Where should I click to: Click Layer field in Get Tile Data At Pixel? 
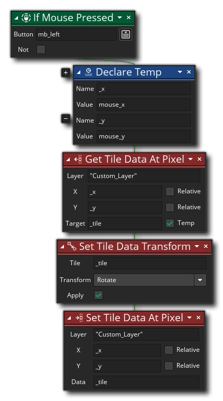tap(144, 176)
